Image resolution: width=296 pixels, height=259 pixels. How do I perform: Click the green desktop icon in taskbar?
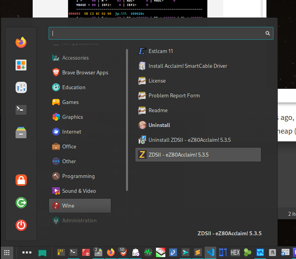42,253
